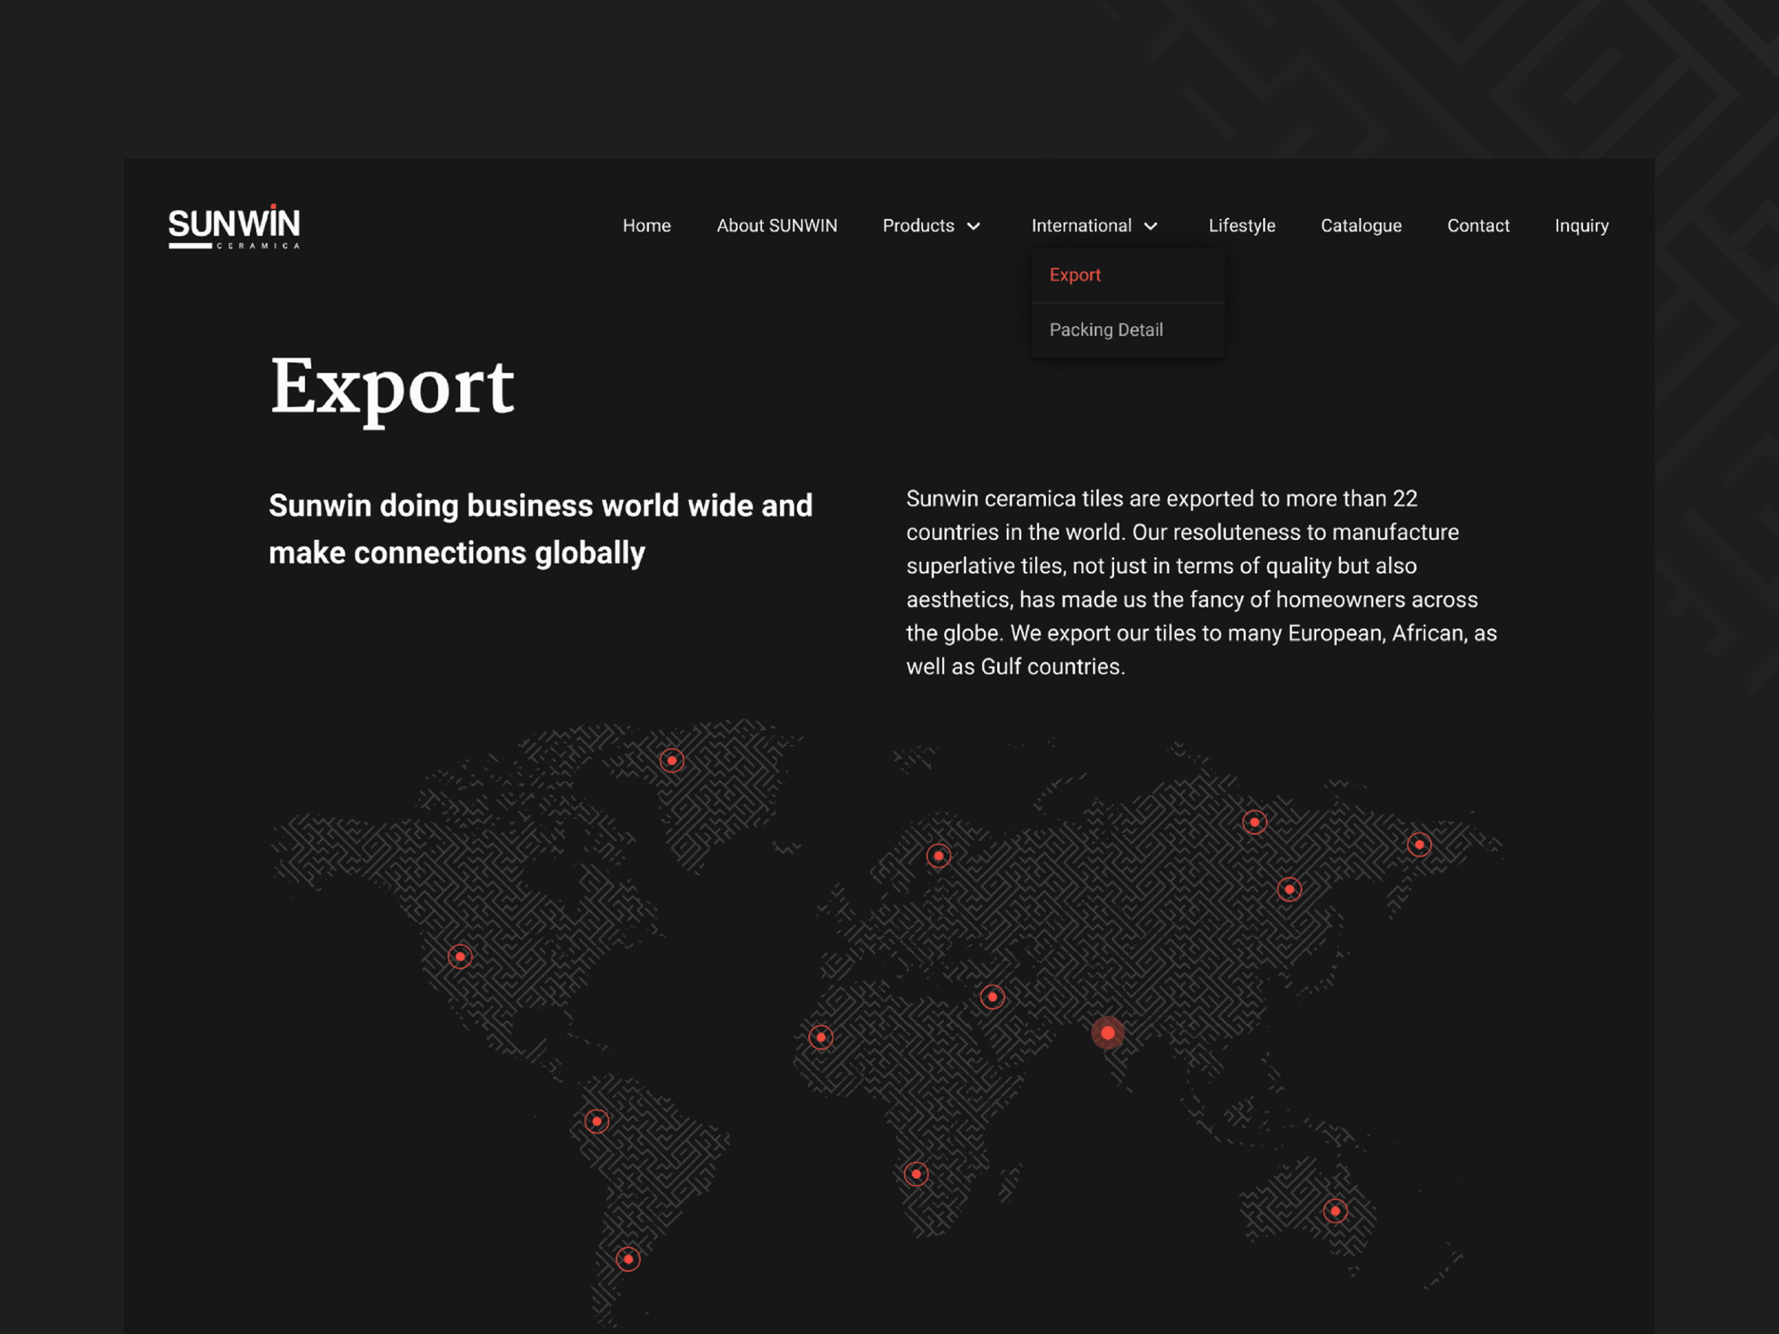Open the Inquiry page
Screen dimensions: 1779x1334
[x=1581, y=226]
